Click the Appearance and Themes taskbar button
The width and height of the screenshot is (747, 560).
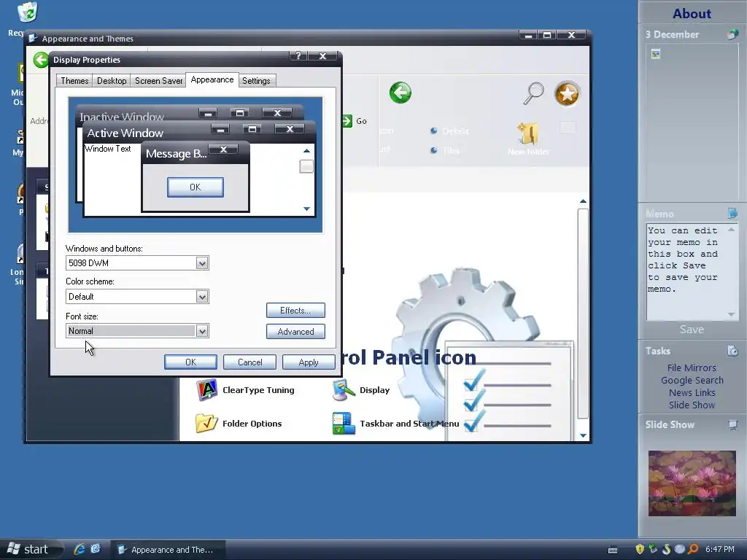pyautogui.click(x=168, y=550)
